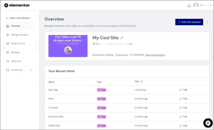The width and height of the screenshot is (214, 130).
Task: Sort recent work by Date
Action: click(138, 81)
